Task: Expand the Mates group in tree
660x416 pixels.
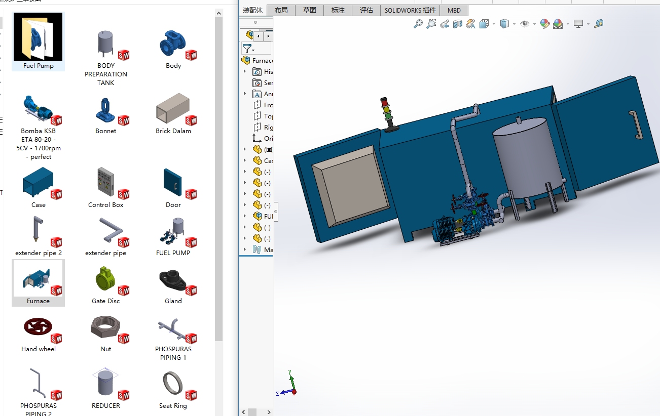Action: pos(245,249)
